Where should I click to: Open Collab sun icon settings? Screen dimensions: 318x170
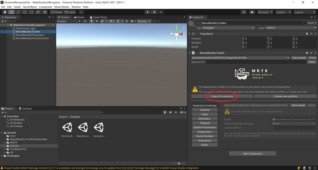[244, 12]
